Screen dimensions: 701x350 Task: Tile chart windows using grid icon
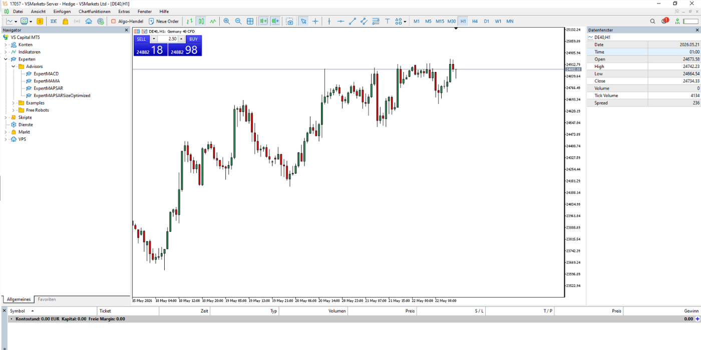tap(250, 21)
